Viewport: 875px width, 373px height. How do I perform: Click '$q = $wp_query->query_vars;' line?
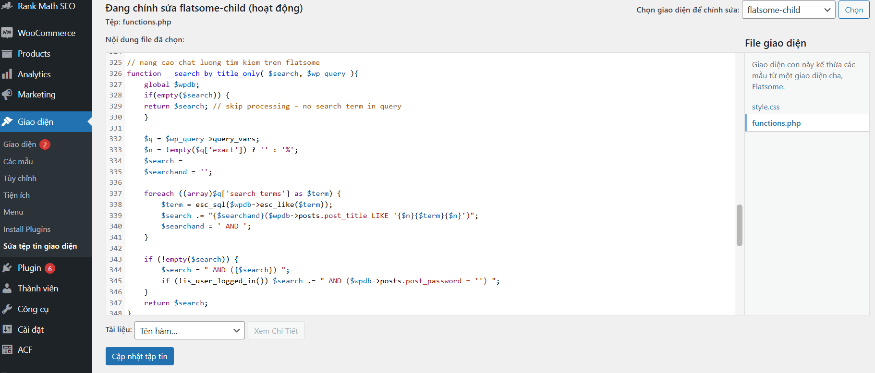tap(202, 139)
